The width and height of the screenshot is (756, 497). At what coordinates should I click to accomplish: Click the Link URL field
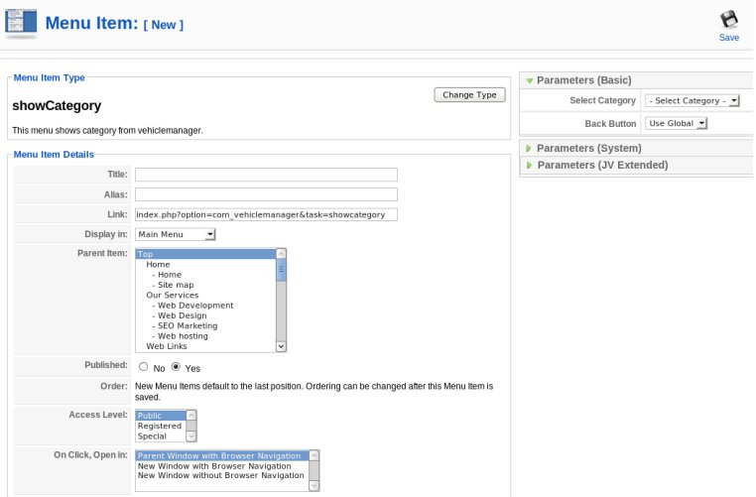[266, 214]
